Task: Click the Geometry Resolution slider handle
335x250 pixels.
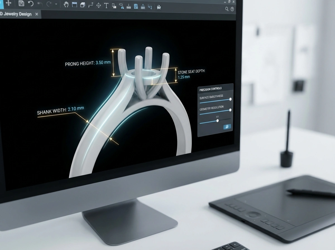Action: click(x=230, y=110)
